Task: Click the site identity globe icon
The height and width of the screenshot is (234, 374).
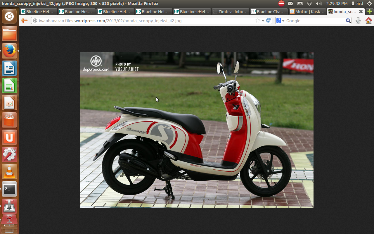Action: point(35,20)
